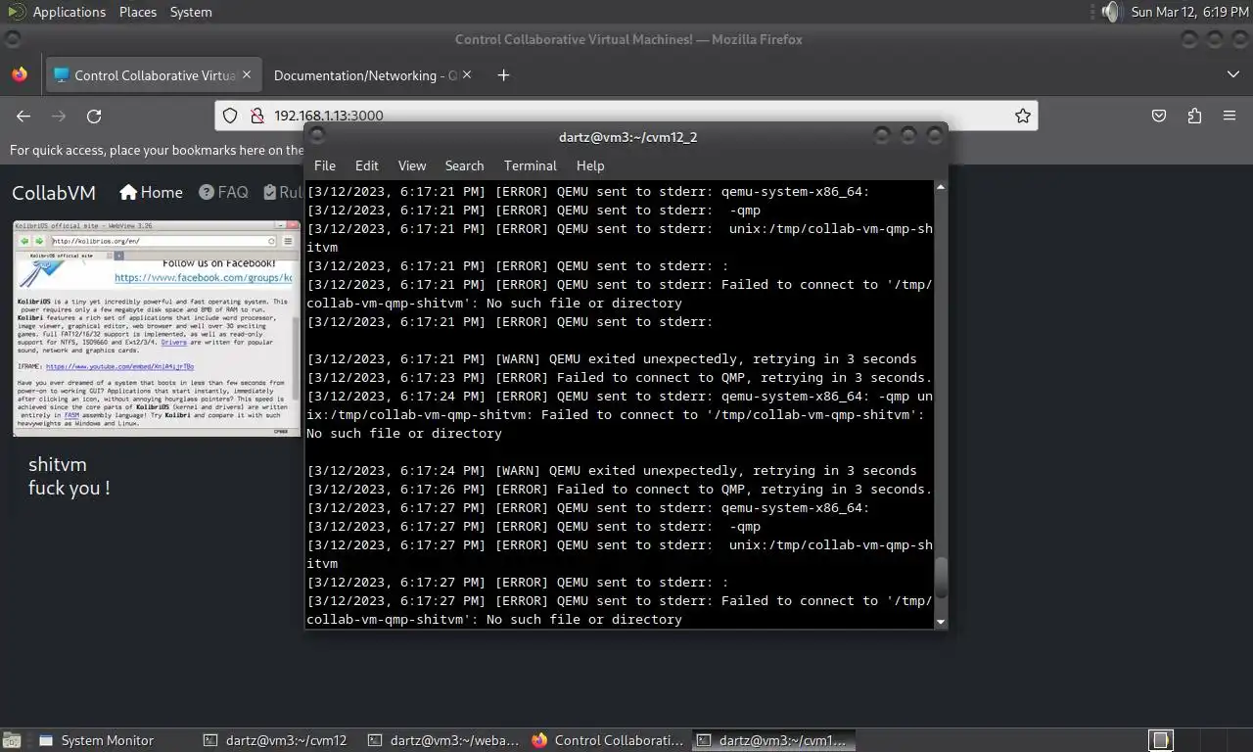1253x752 pixels.
Task: Open the CollabVM FAQ link
Action: (x=223, y=193)
